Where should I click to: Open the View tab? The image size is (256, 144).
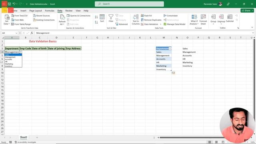pos(78,11)
